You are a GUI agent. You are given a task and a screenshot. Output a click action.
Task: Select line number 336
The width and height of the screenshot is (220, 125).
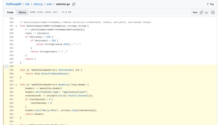[x=11, y=22]
